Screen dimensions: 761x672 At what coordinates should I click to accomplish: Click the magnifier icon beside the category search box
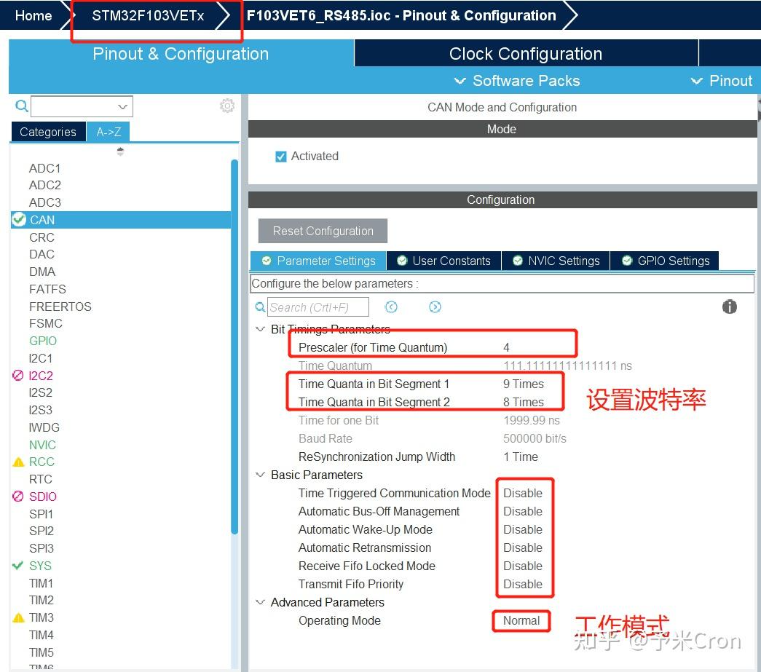[x=22, y=106]
